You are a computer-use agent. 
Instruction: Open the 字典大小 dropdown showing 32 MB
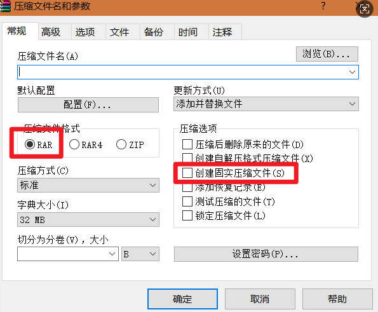point(88,220)
